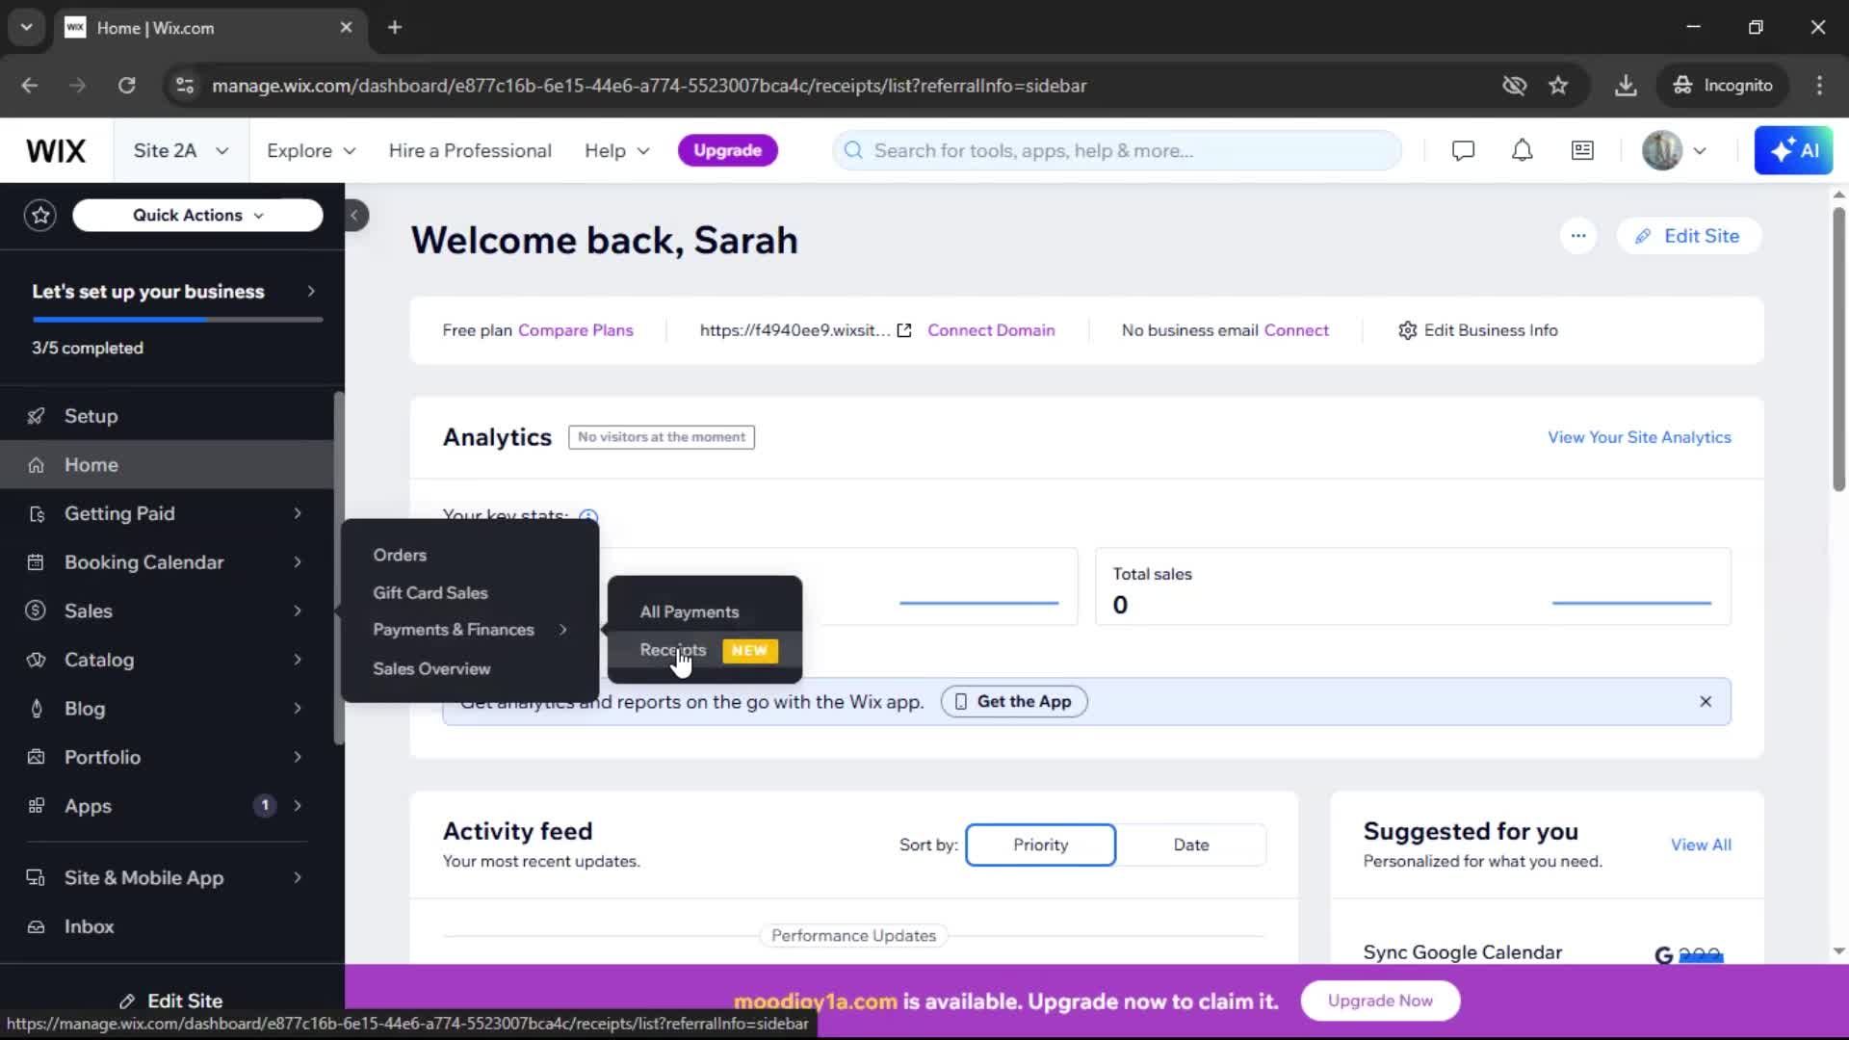
Task: Click the Wix logo
Action: click(x=56, y=150)
